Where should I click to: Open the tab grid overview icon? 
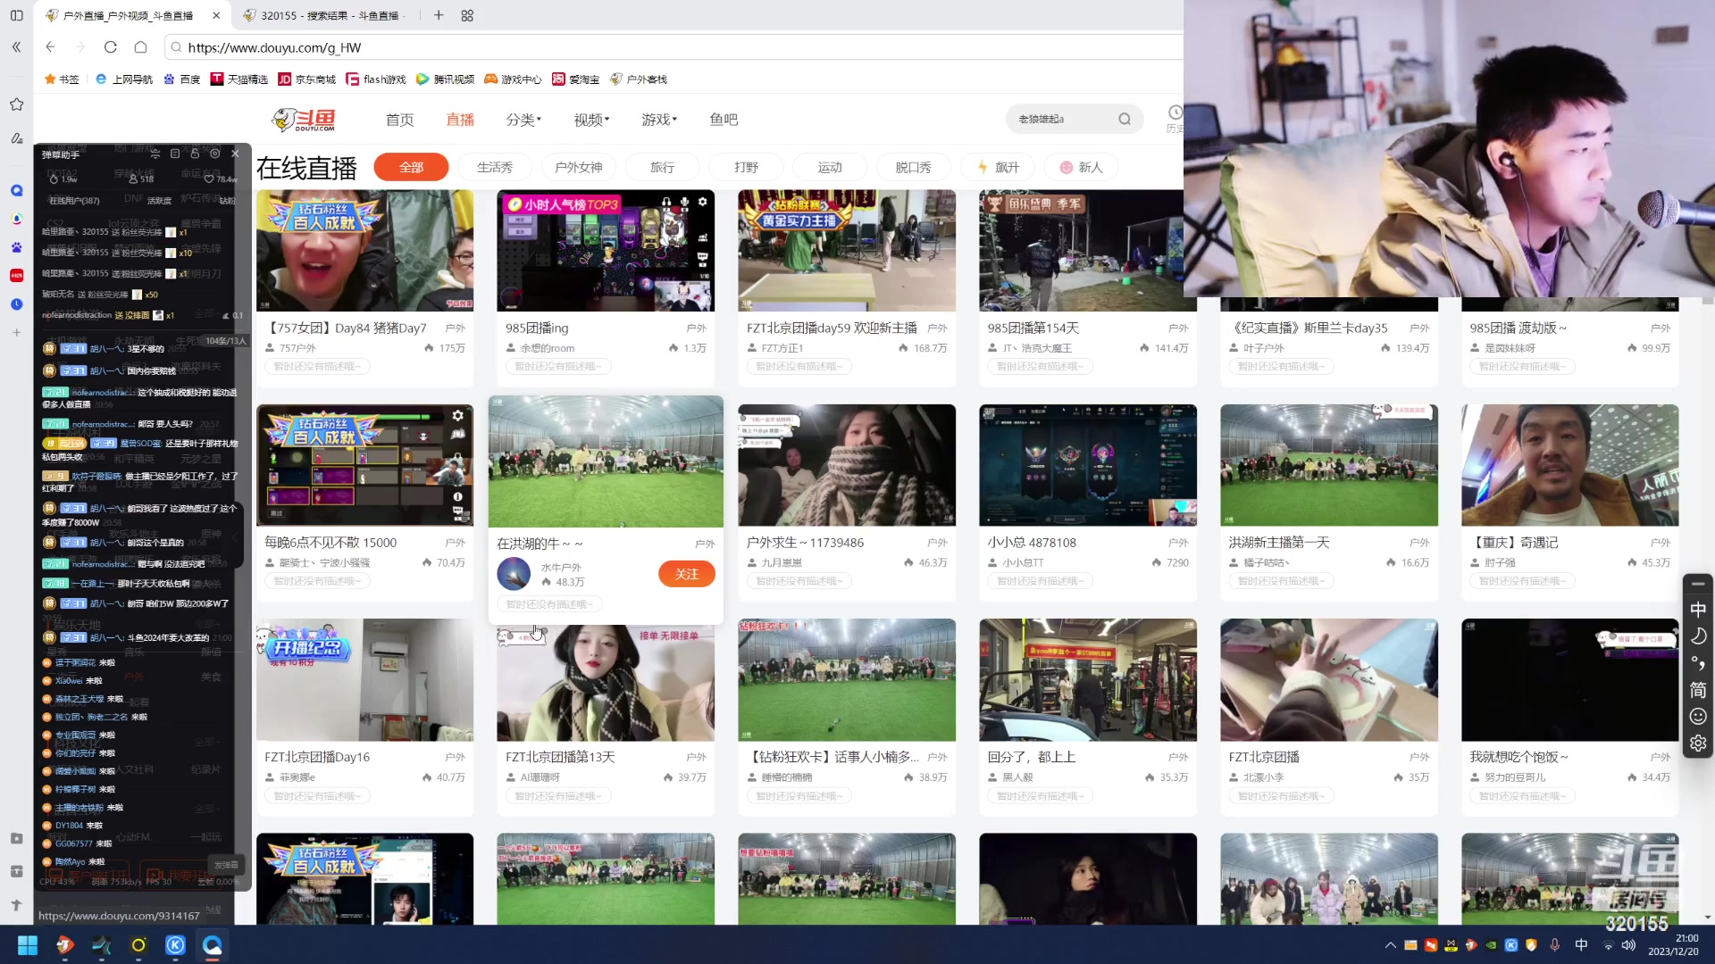click(x=467, y=15)
